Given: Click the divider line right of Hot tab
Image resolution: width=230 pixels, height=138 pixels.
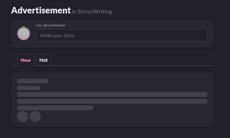Looking at the screenshot, I should tap(132, 66).
